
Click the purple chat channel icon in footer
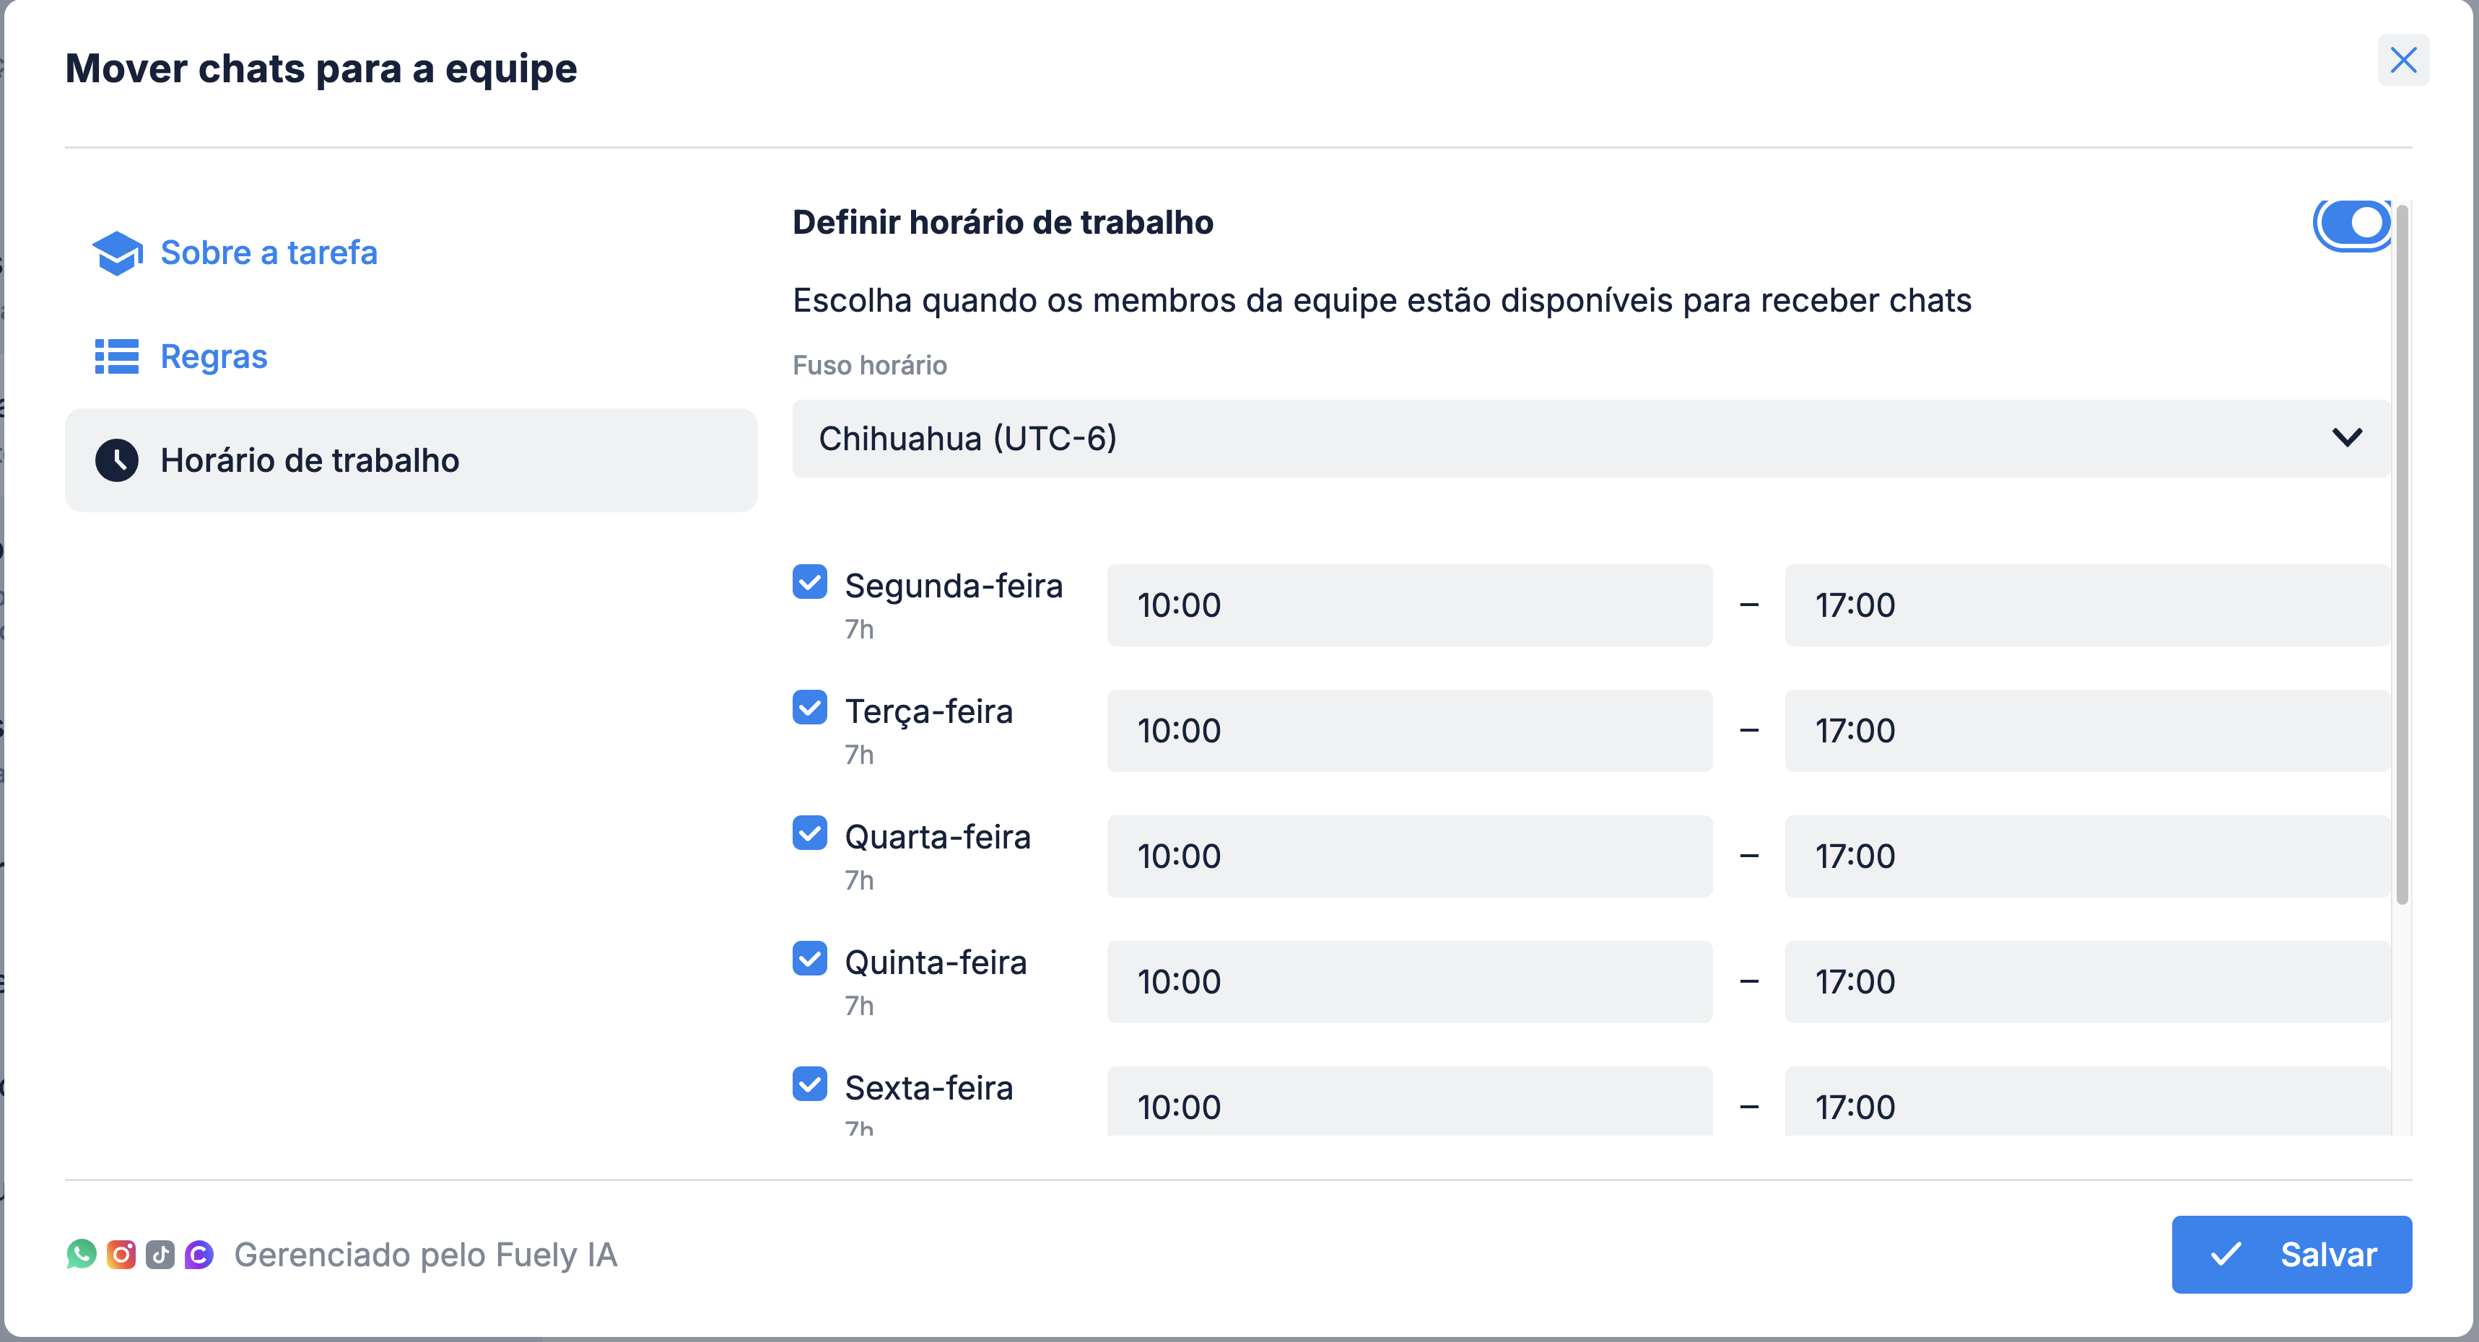(x=199, y=1255)
